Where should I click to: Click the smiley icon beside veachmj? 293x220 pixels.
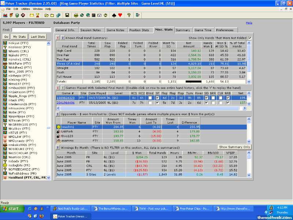tap(58, 127)
